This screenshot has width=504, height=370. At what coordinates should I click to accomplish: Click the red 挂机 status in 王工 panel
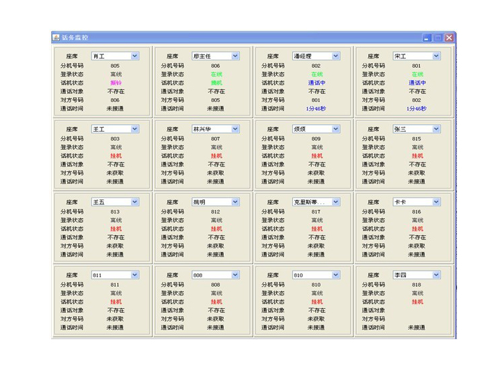[116, 156]
